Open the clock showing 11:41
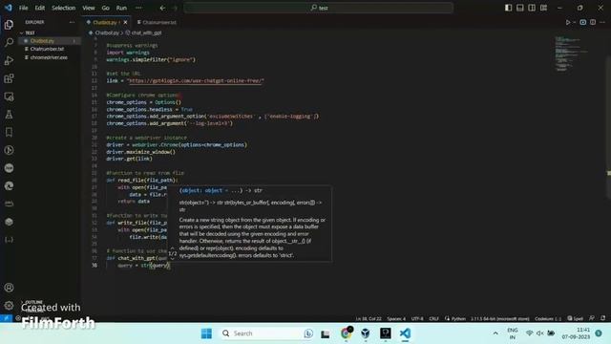Viewport: 611px width, 344px height. (x=576, y=333)
